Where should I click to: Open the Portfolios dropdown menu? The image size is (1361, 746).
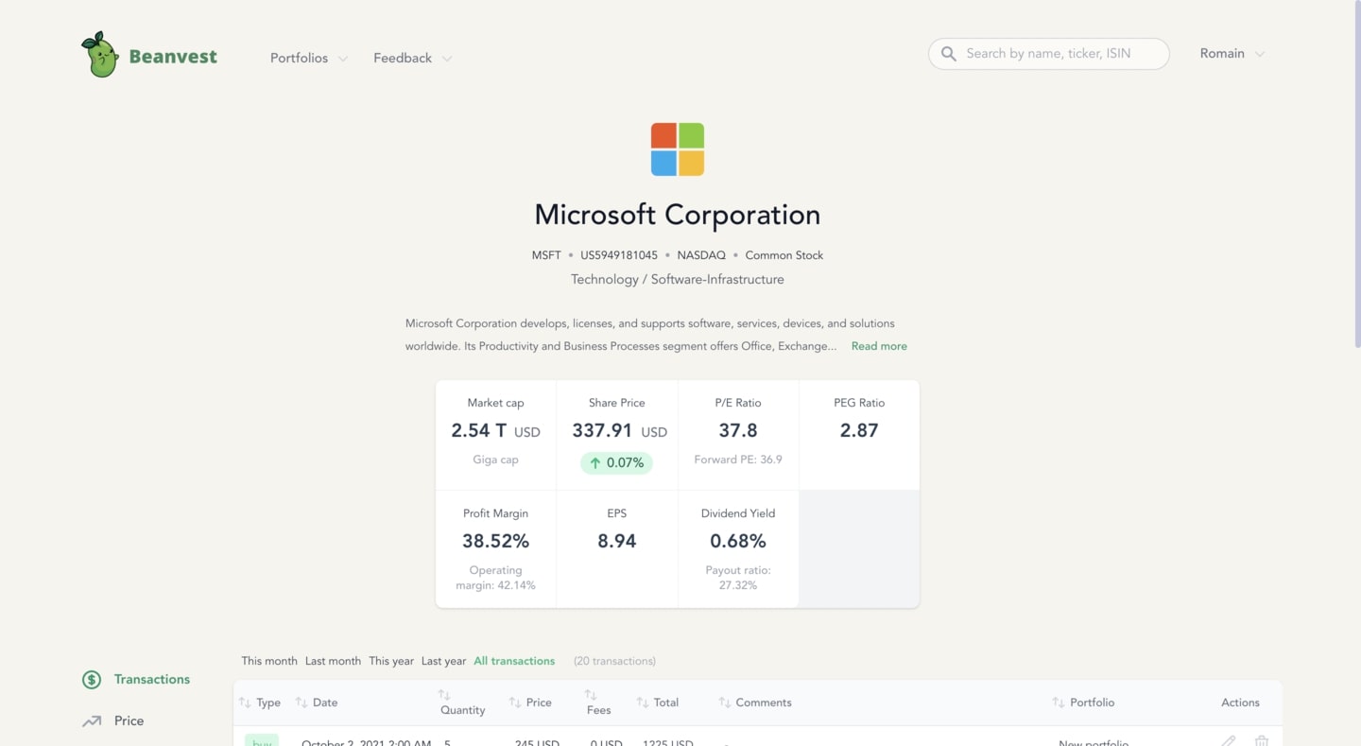(x=309, y=58)
